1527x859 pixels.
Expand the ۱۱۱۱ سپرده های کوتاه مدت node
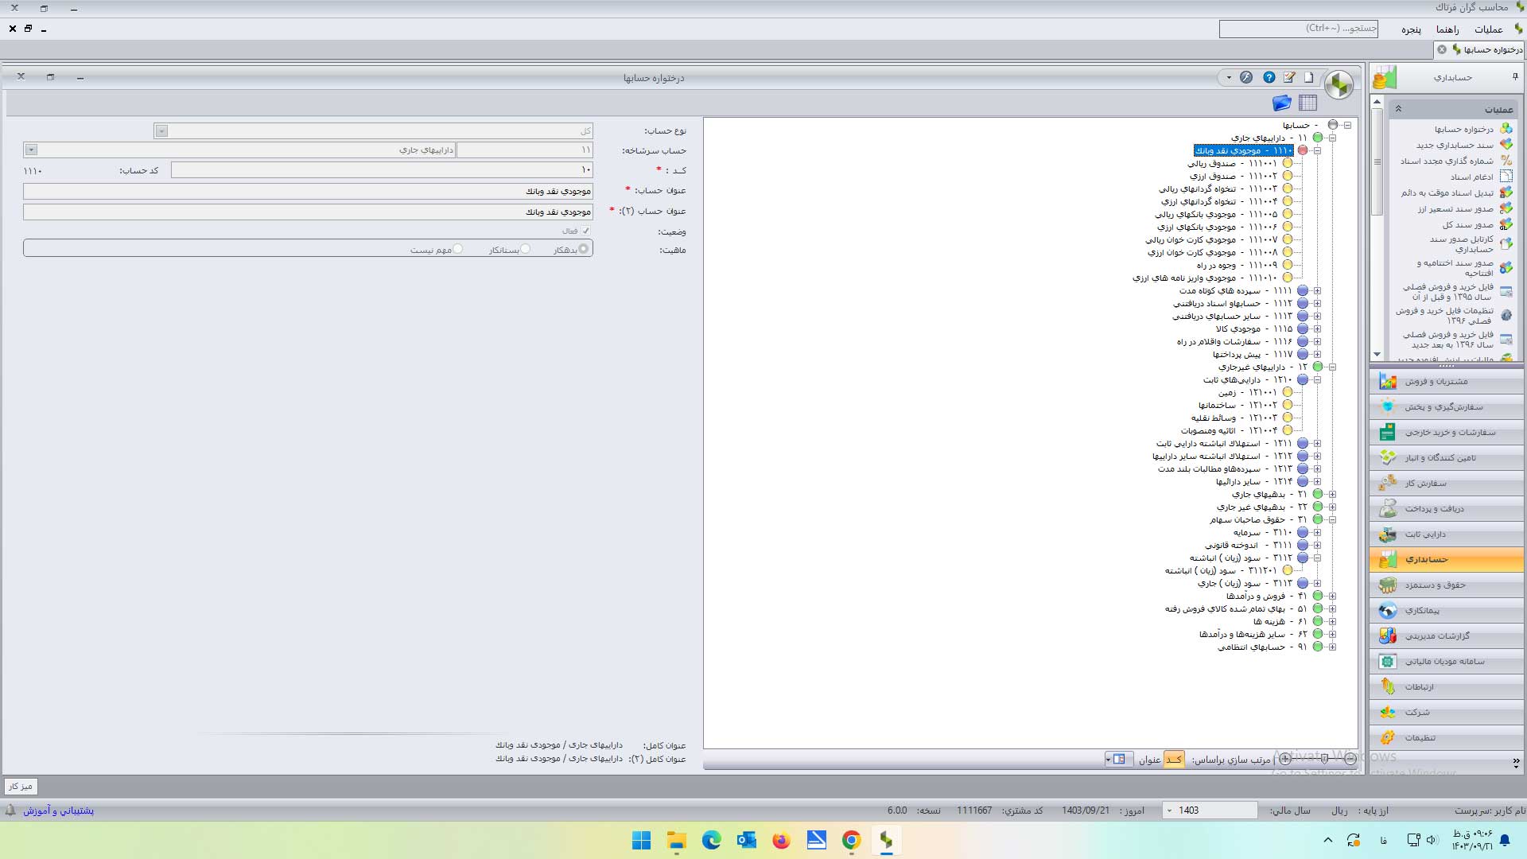1317,290
